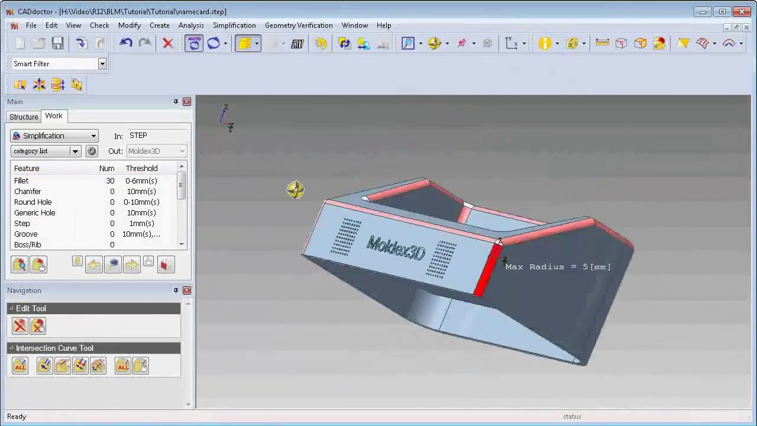Screen dimensions: 757x426
Task: Open the rotate view dropdown arrow
Action: pyautogui.click(x=225, y=43)
